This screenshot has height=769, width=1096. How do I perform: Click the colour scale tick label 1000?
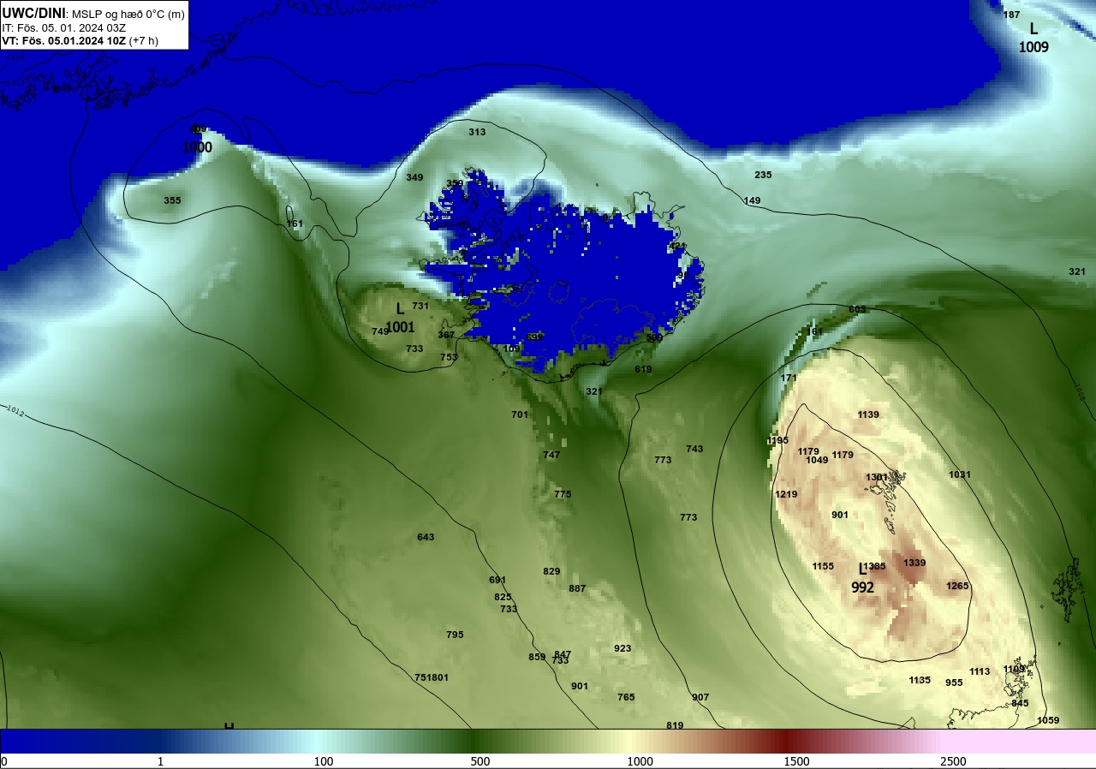tap(639, 761)
